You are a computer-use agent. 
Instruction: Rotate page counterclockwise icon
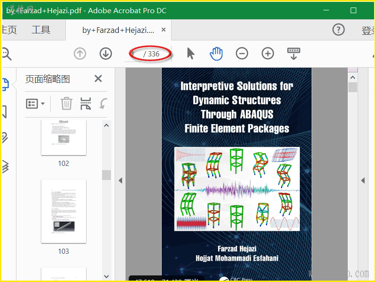coord(103,103)
